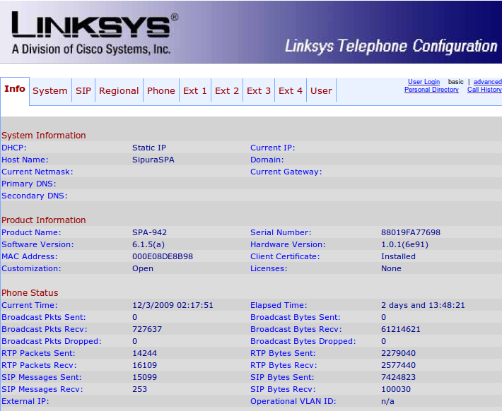Image resolution: width=502 pixels, height=411 pixels.
Task: Click the Linksys Telephone Configuration title
Action: (x=391, y=47)
